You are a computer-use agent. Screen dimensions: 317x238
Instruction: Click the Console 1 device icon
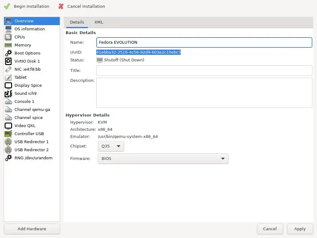[x=8, y=101]
